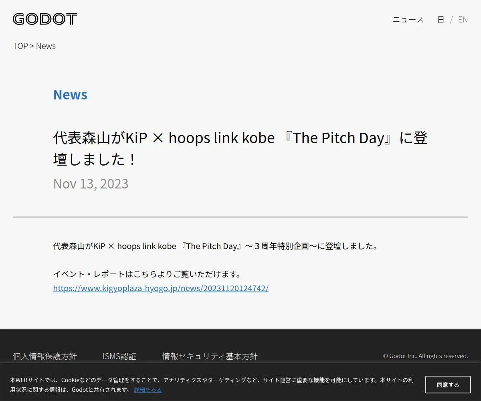Open the ニュース menu item

[x=408, y=19]
